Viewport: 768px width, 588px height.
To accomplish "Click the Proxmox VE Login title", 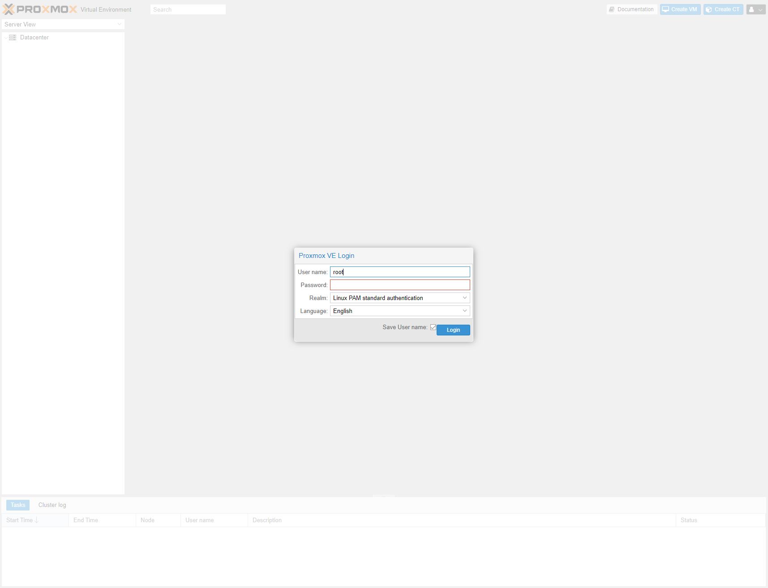I will [x=326, y=256].
